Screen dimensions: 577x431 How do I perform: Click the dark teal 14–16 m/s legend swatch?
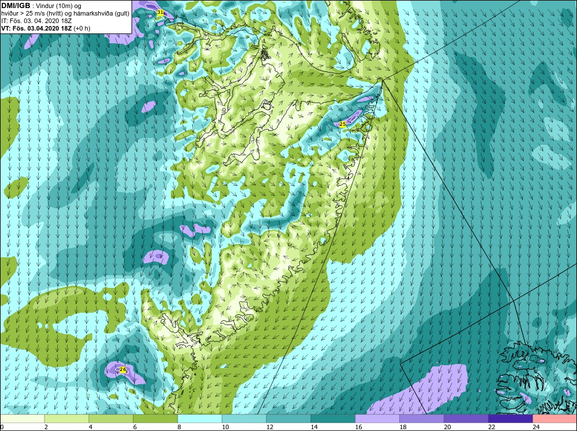(x=333, y=419)
